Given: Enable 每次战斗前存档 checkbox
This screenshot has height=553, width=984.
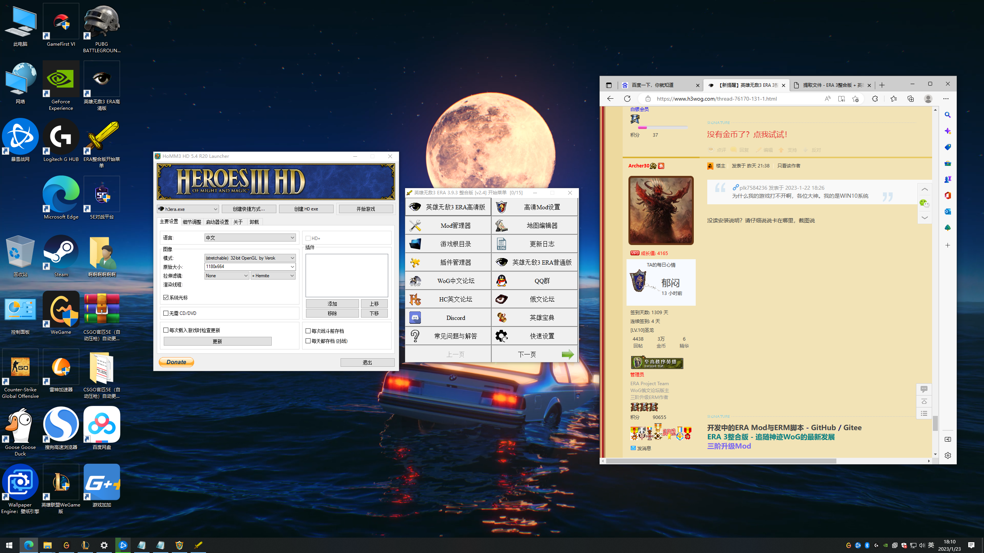Looking at the screenshot, I should 308,331.
